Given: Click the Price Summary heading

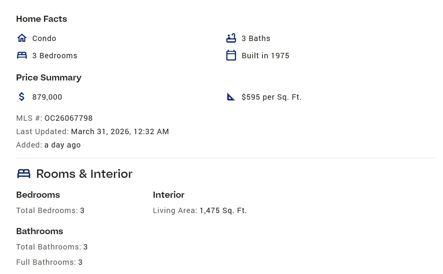Looking at the screenshot, I should [49, 77].
